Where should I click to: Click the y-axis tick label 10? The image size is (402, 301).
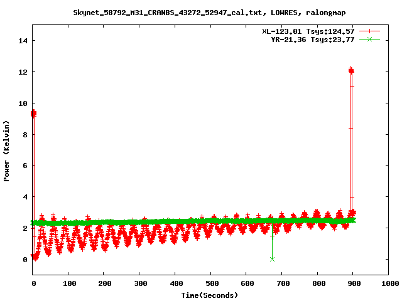pyautogui.click(x=23, y=103)
